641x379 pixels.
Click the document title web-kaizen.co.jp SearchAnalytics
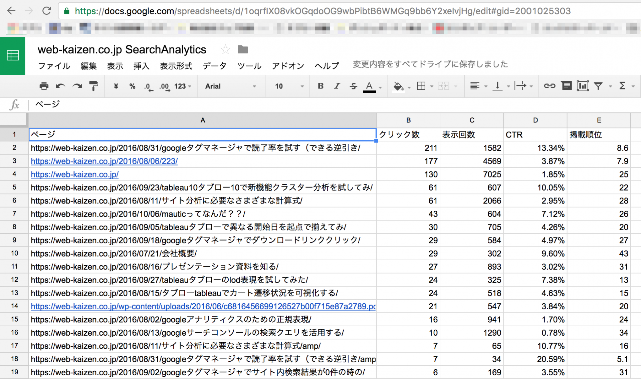click(122, 50)
